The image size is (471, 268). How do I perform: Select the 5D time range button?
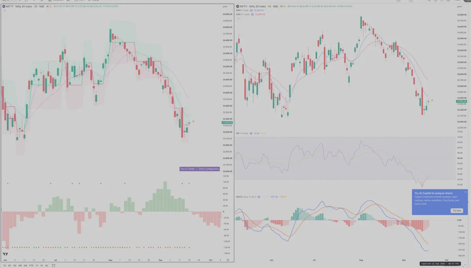[x=9, y=266]
